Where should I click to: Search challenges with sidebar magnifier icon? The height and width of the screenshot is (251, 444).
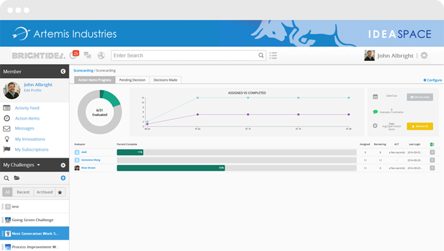coord(6,178)
